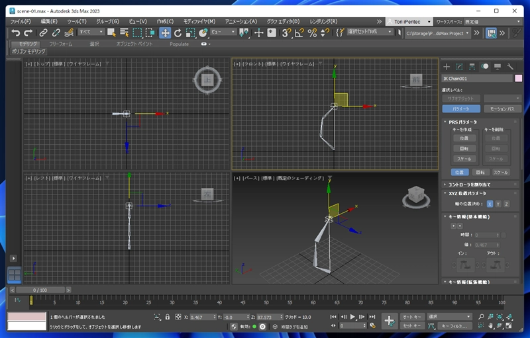Select the Y axis position button
This screenshot has width=530, height=338.
[x=498, y=204]
